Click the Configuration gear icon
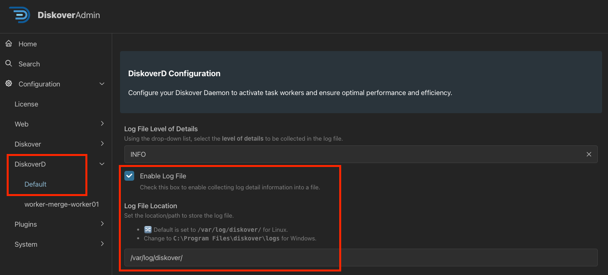Viewport: 608px width, 275px height. point(8,84)
